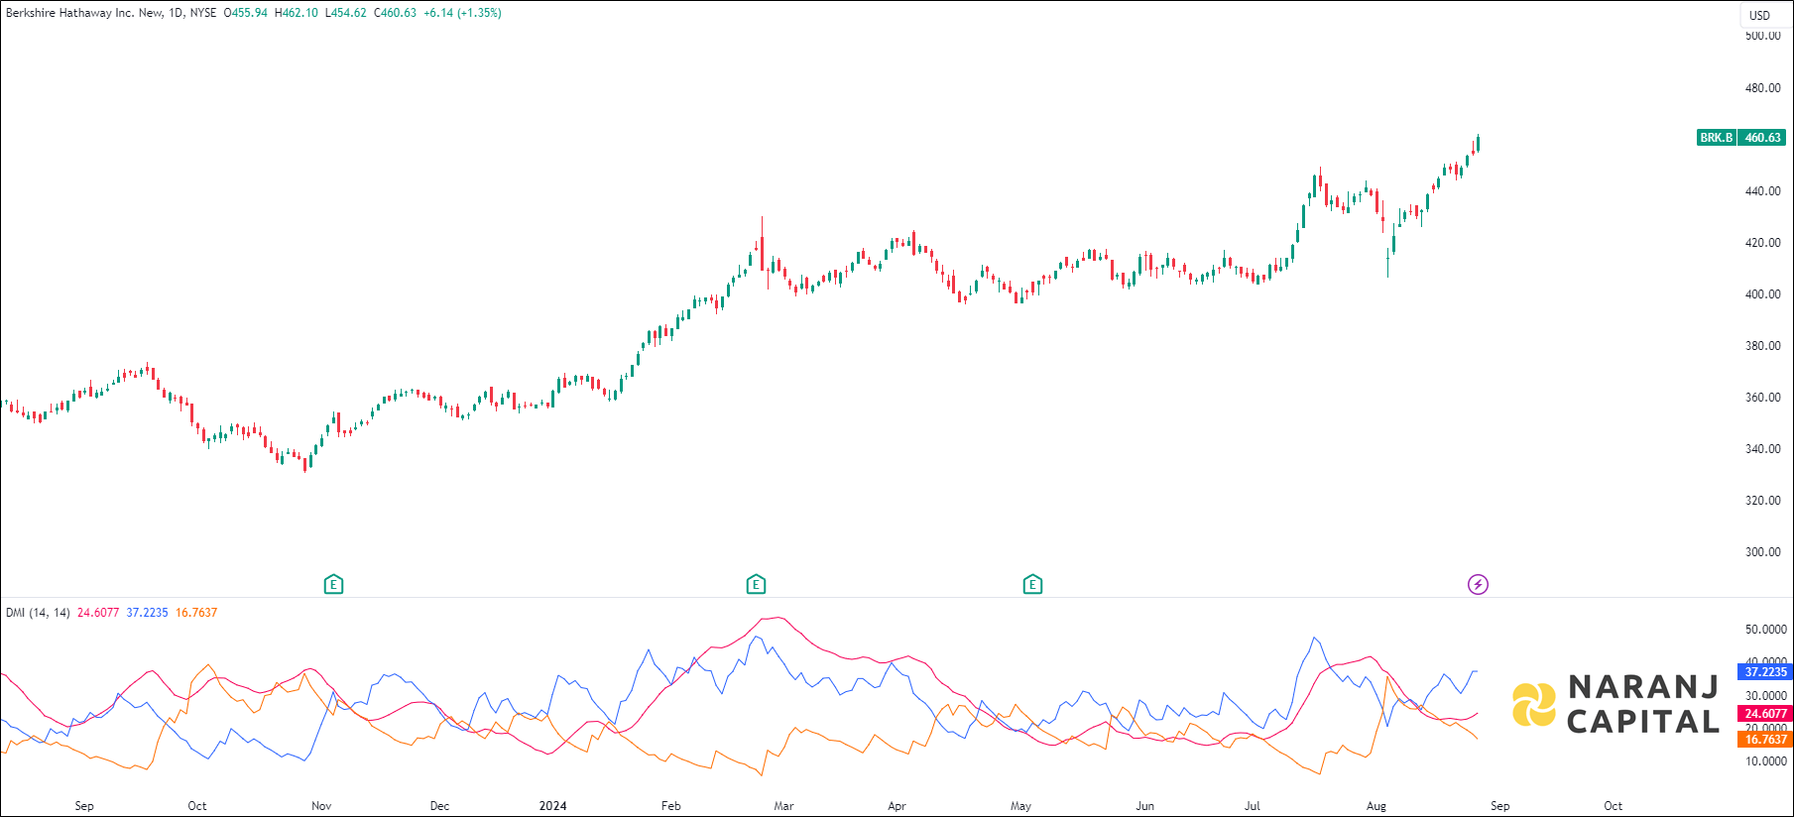Viewport: 1794px width, 817px height.
Task: Click the O455.94 open value
Action: coord(245,13)
